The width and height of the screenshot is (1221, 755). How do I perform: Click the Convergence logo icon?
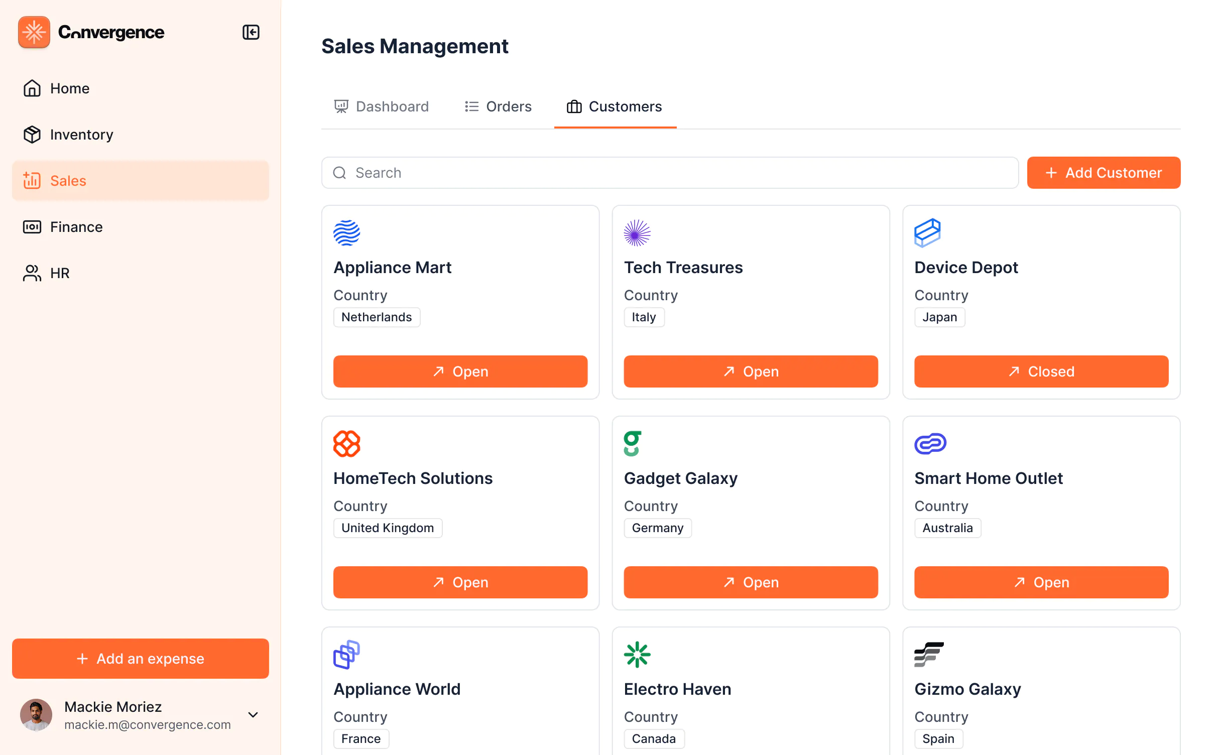coord(34,32)
